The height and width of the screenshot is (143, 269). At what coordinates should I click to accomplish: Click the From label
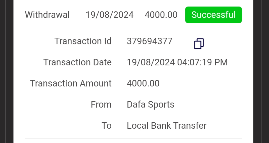pyautogui.click(x=101, y=104)
